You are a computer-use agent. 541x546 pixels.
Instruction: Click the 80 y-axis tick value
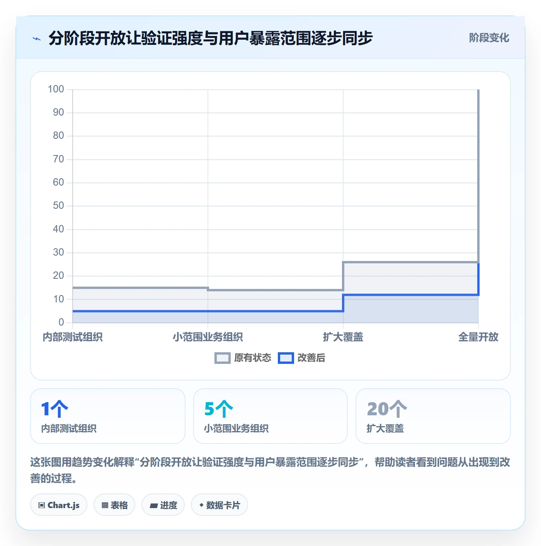(x=58, y=136)
